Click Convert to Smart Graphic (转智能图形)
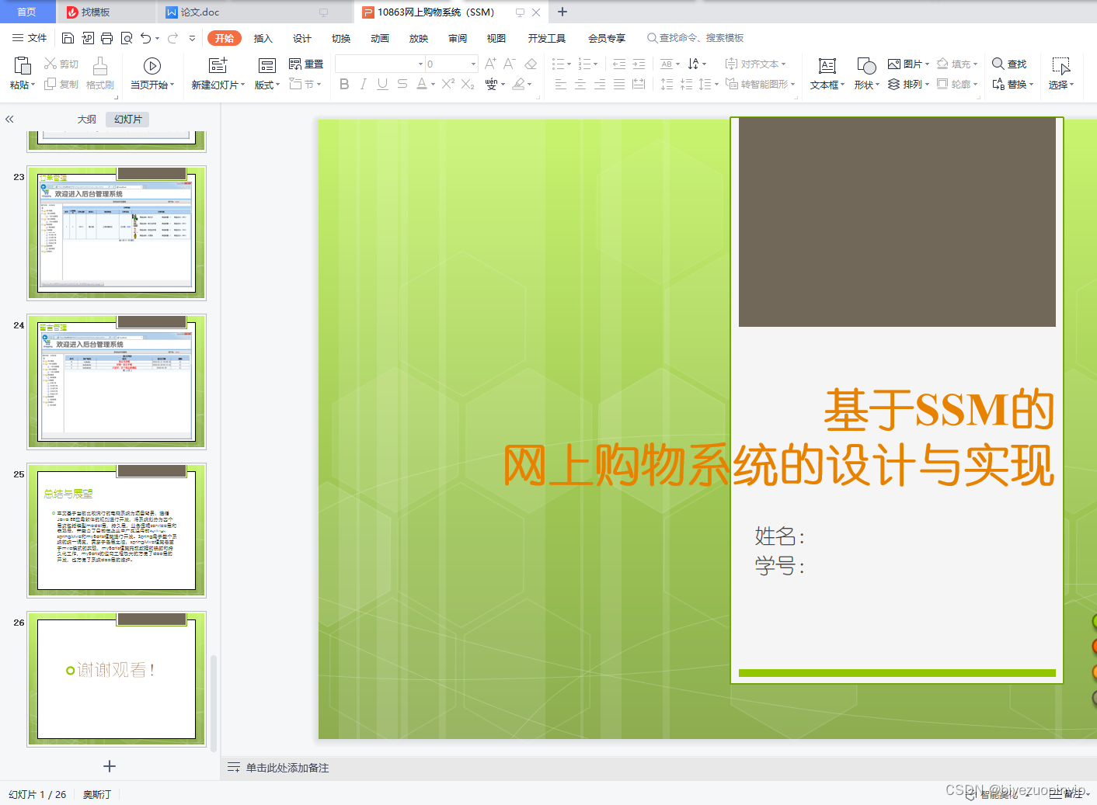This screenshot has height=805, width=1097. 760,84
